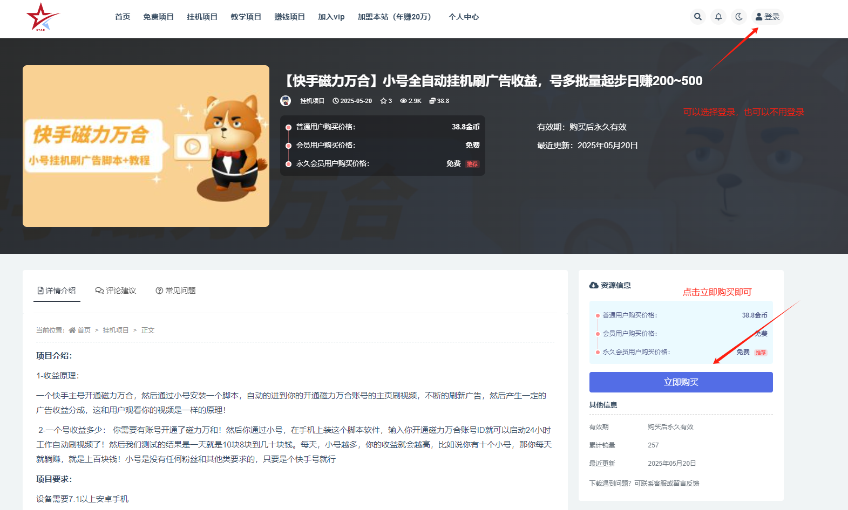Click 永久会员用户购买价格 row in banner
Image resolution: width=848 pixels, height=510 pixels.
pyautogui.click(x=383, y=163)
